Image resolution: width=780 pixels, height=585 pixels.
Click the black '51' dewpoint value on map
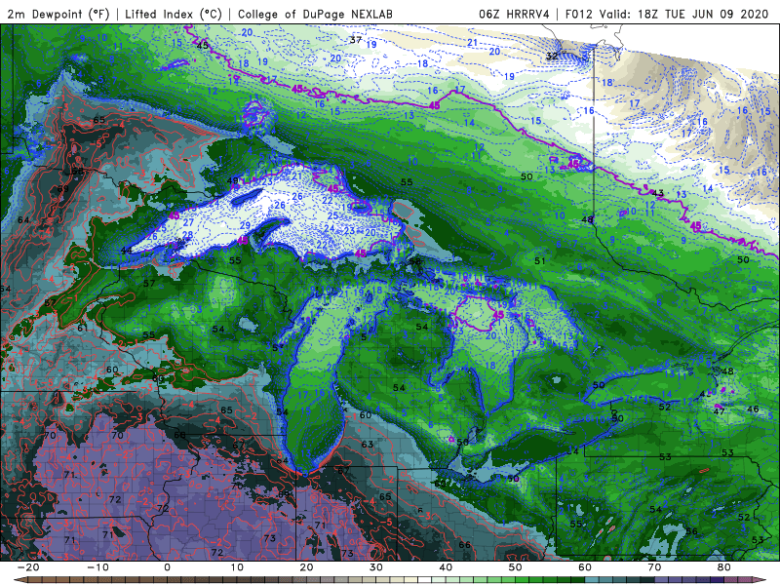click(x=540, y=260)
